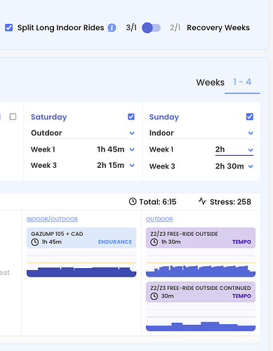The height and width of the screenshot is (351, 273).
Task: Click clock icon on Free-Ride Outside Continued card
Action: tap(154, 296)
